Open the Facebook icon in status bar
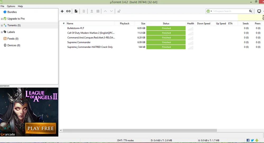This screenshot has width=264, height=143. tap(248, 140)
